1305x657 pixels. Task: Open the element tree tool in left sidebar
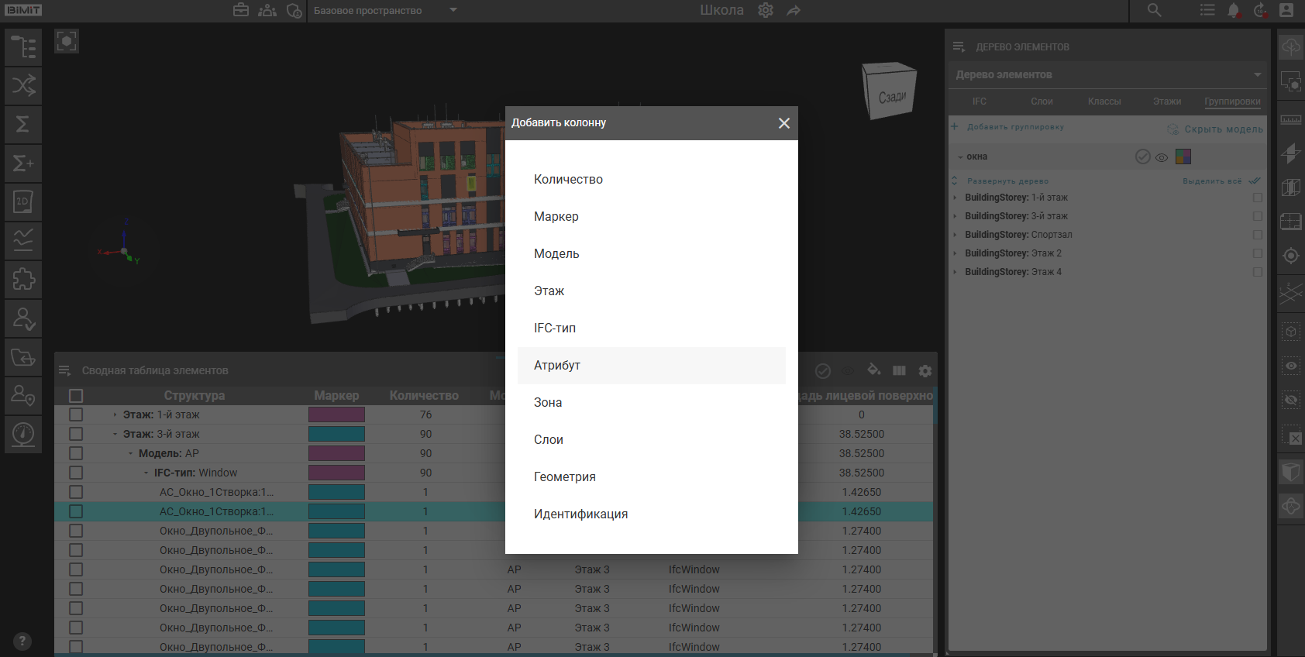pos(23,47)
